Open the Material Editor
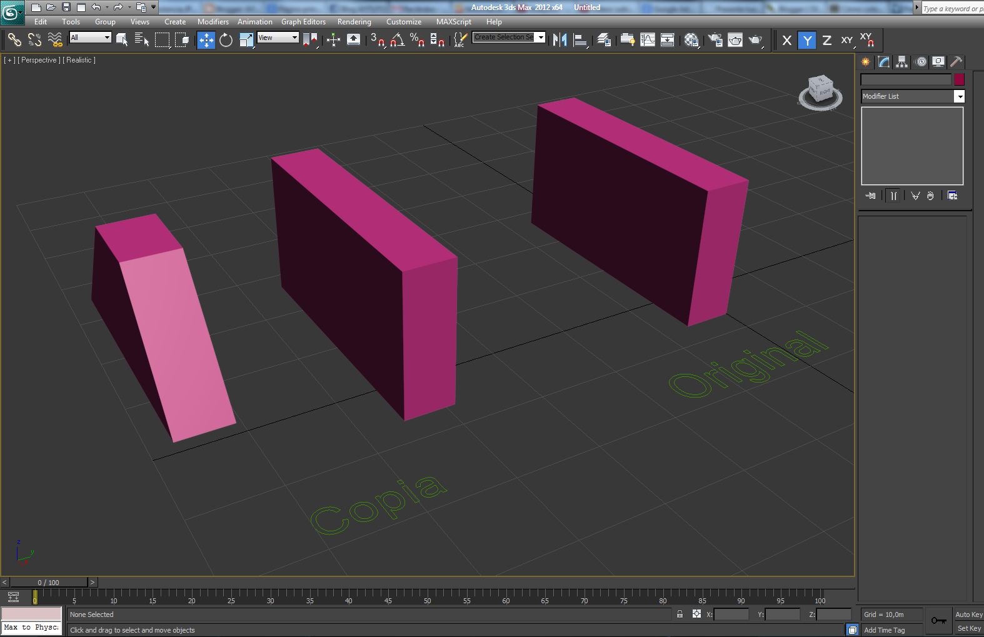 pos(691,40)
